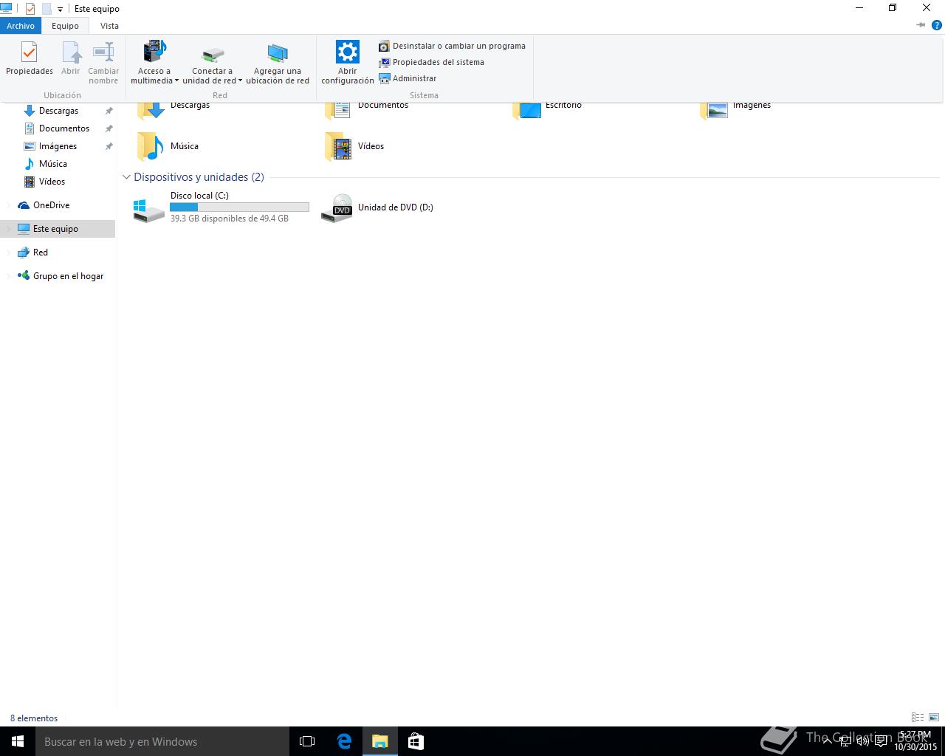Click Cambiar nombre ribbon icon
This screenshot has width=945, height=756.
click(103, 53)
